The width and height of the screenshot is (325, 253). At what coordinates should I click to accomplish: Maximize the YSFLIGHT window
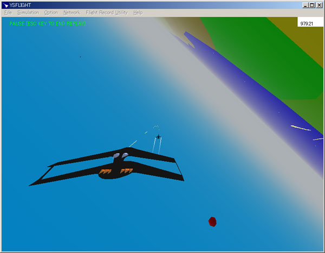(312, 5)
